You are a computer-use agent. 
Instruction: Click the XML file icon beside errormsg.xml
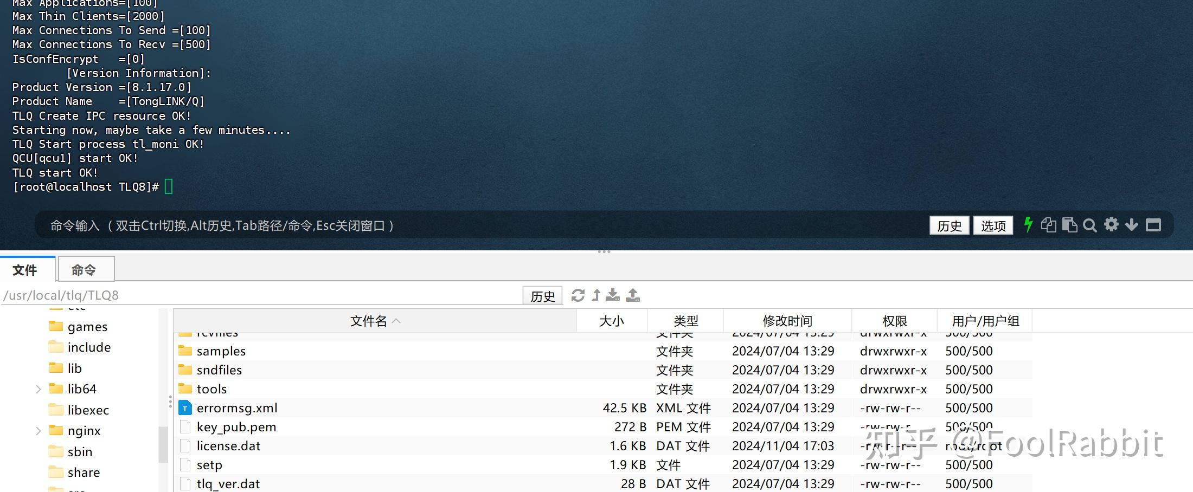(x=185, y=407)
